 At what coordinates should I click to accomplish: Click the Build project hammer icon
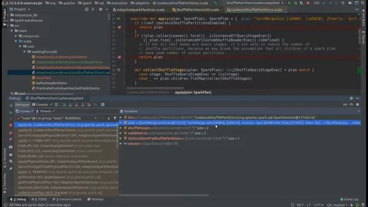click(216, 3)
